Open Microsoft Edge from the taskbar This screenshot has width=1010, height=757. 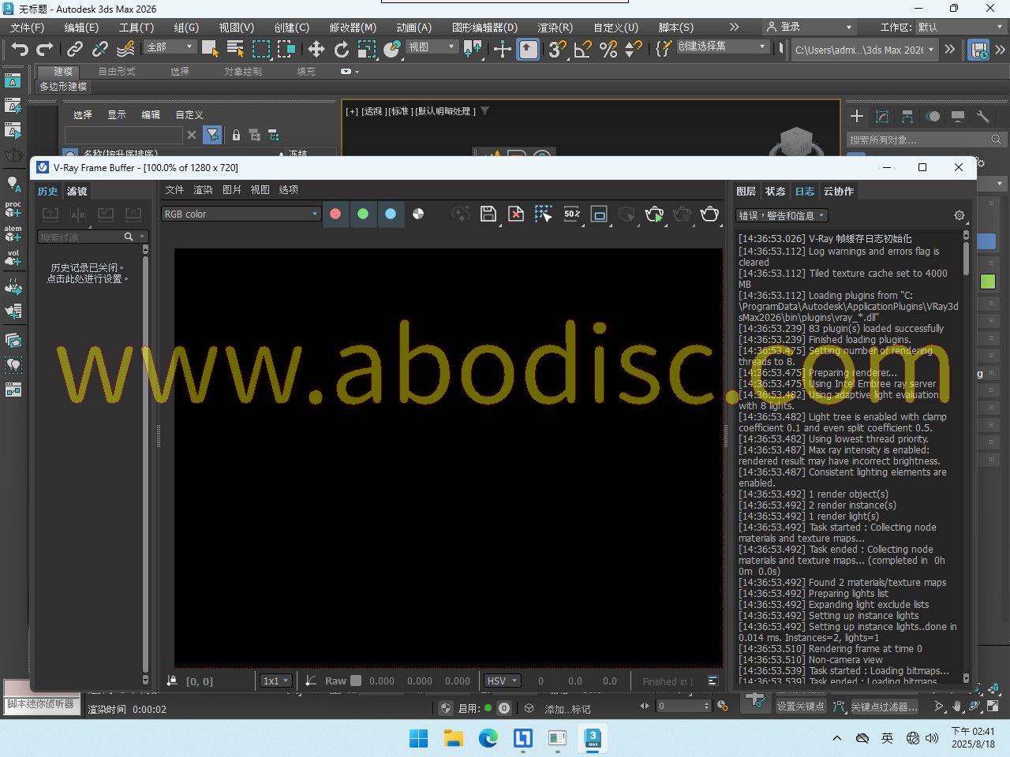(488, 738)
